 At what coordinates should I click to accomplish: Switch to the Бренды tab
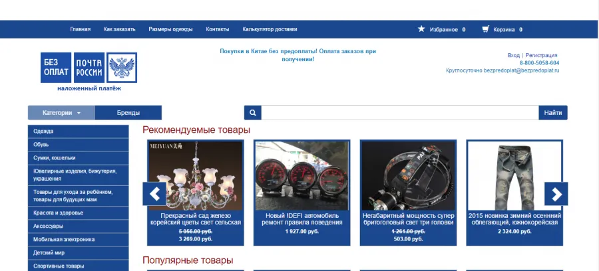(x=128, y=113)
